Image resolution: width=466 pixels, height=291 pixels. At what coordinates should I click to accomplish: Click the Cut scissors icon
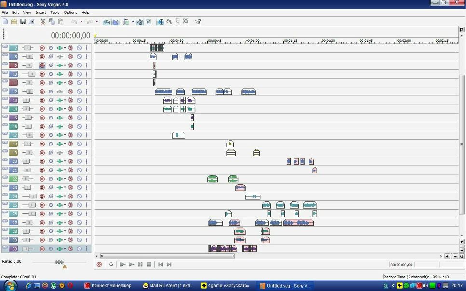pyautogui.click(x=43, y=22)
